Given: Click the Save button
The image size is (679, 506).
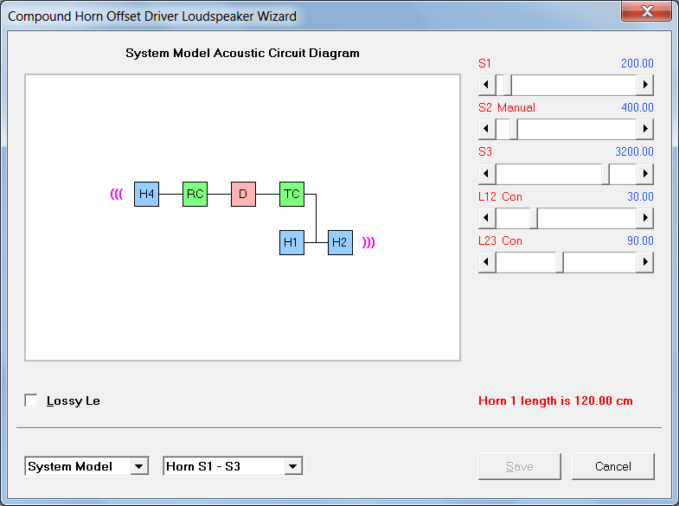Looking at the screenshot, I should click(x=519, y=466).
